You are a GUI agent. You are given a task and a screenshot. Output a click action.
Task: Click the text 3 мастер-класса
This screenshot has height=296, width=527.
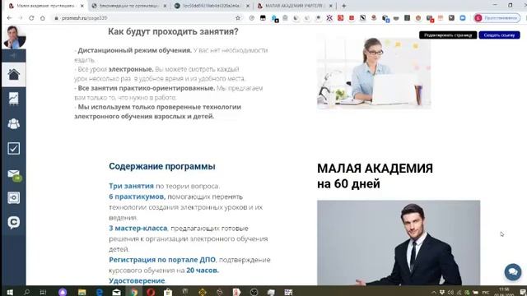[138, 229]
